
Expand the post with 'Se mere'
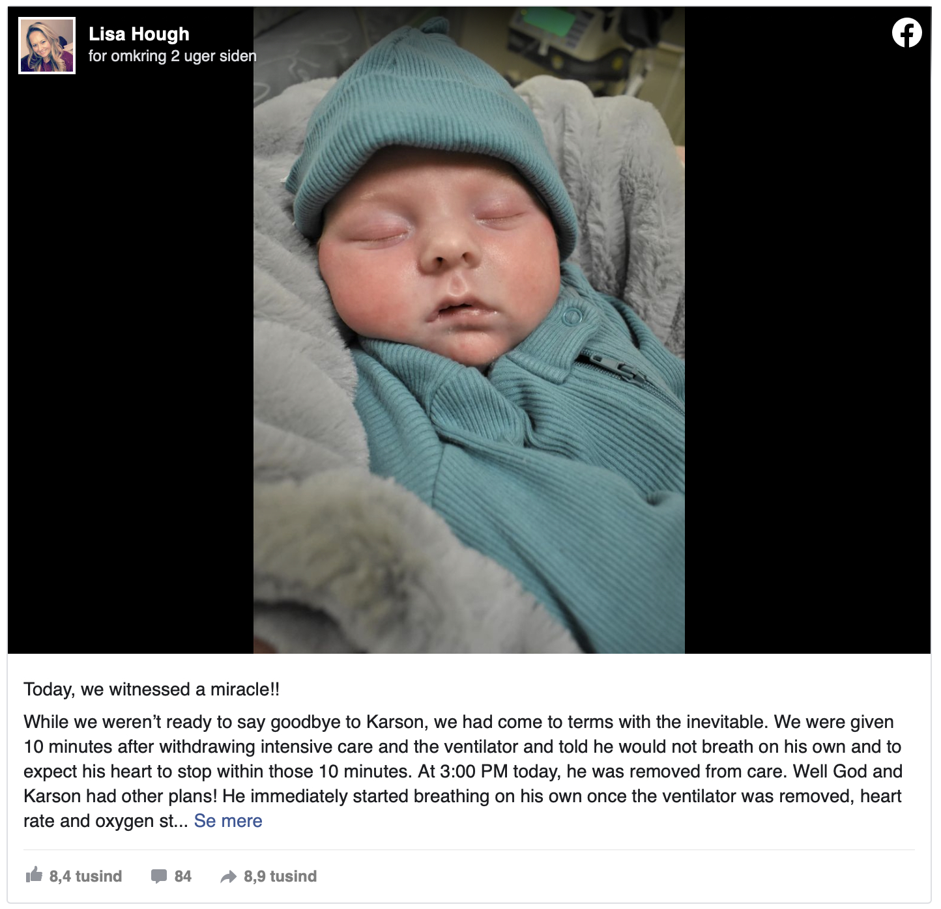point(228,820)
